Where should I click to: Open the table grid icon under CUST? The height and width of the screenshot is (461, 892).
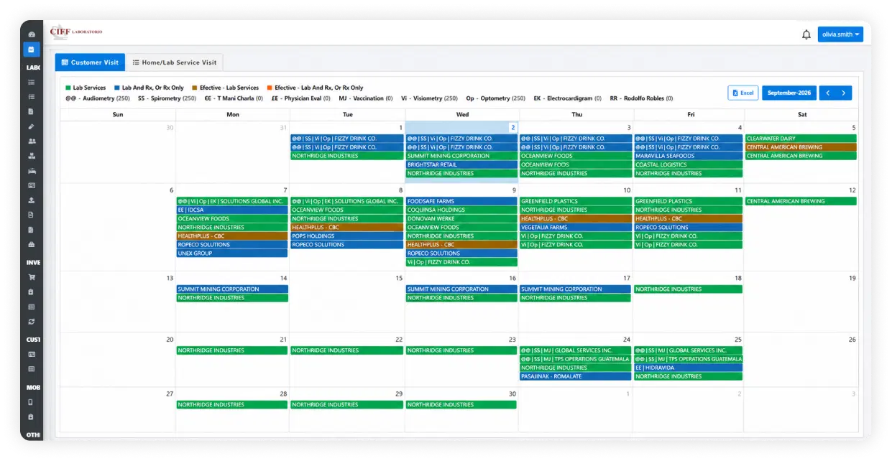pos(31,369)
